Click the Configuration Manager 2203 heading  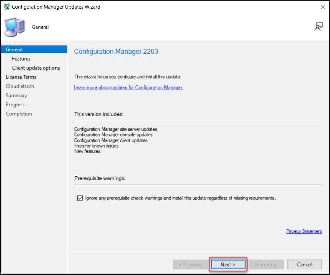(116, 51)
